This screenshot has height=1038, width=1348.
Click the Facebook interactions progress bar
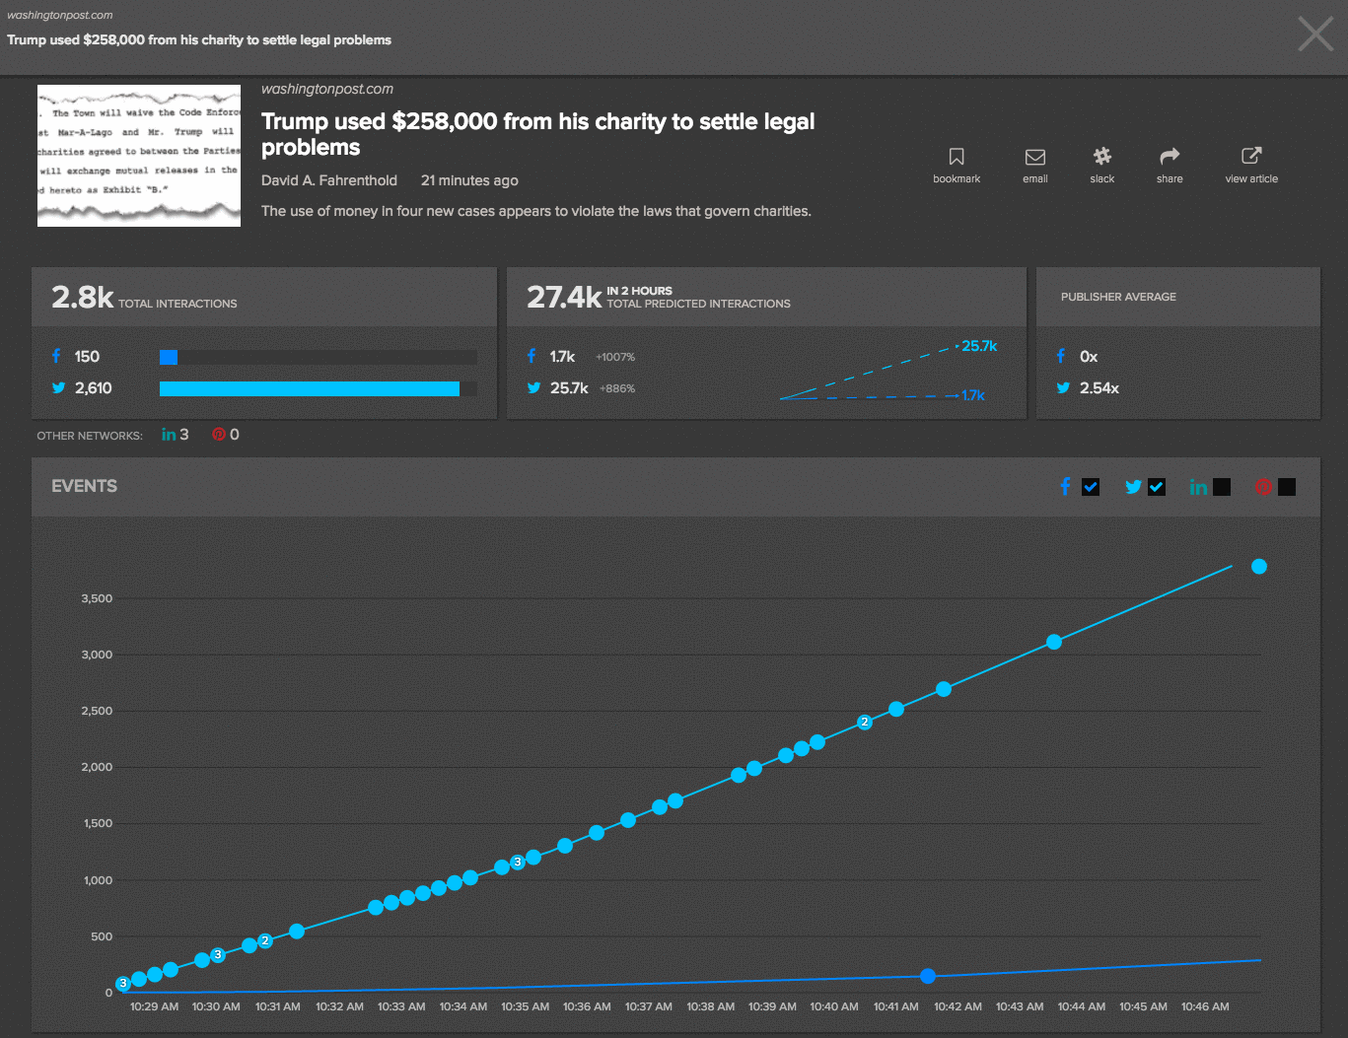[x=319, y=357]
